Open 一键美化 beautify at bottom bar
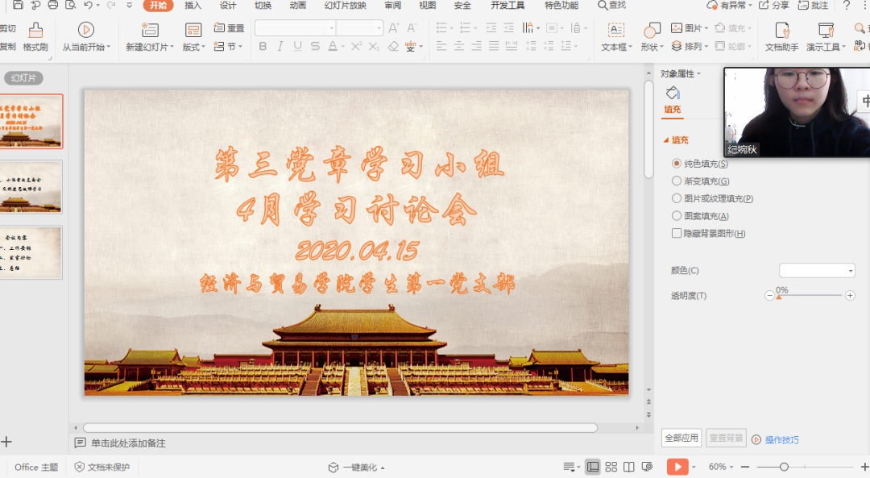 point(358,466)
